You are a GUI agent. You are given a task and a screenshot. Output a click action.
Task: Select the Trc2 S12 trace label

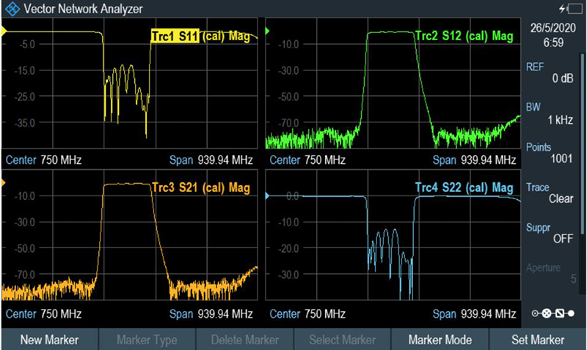[464, 36]
